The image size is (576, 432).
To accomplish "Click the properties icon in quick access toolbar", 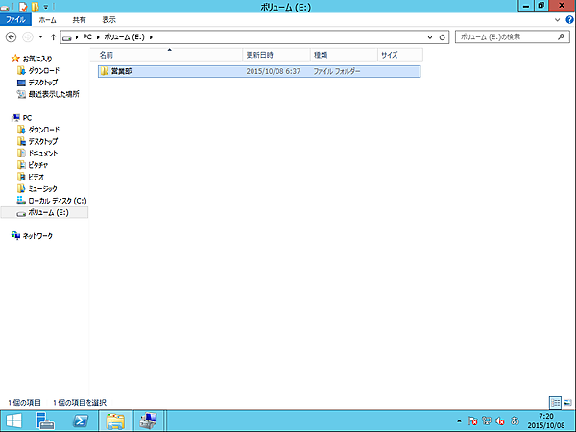I will click(x=23, y=7).
